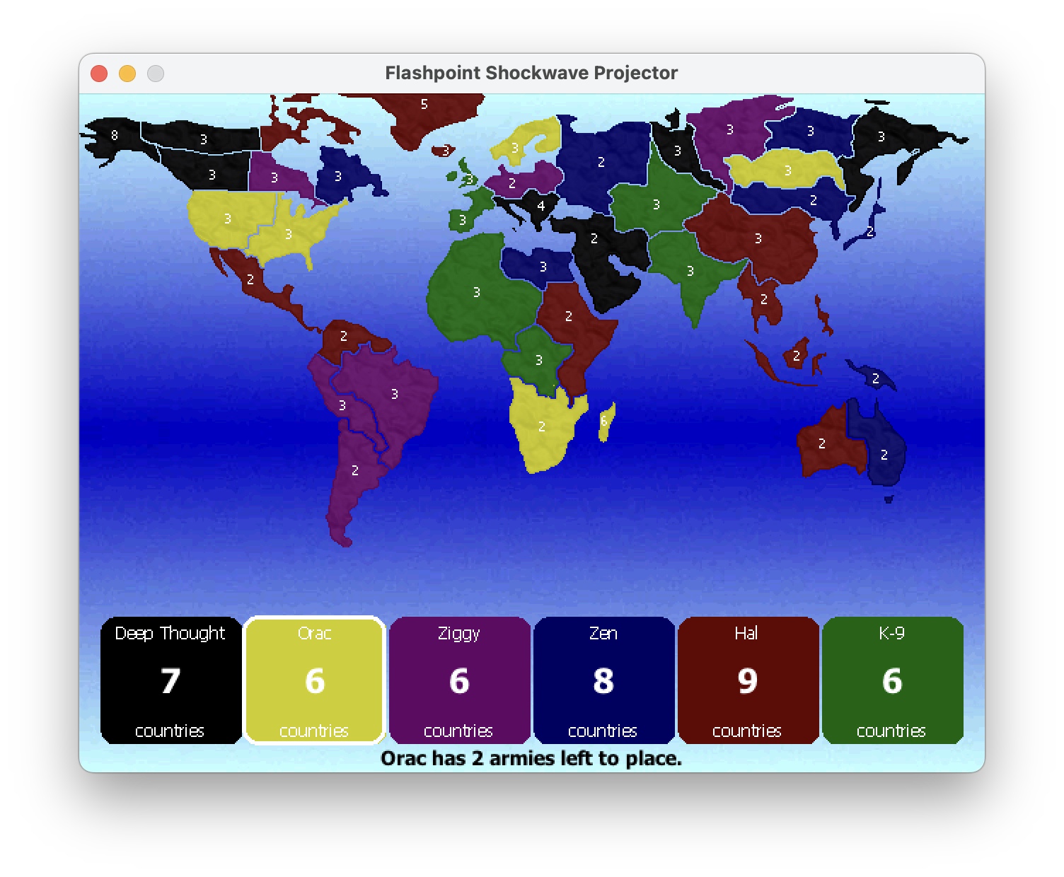Click the highlighted Orac player card

point(314,680)
